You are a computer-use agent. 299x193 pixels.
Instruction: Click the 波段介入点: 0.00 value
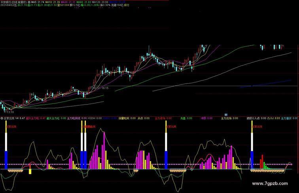pyautogui.click(x=256, y=118)
